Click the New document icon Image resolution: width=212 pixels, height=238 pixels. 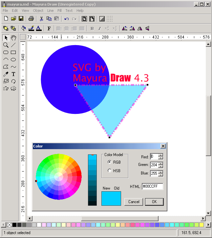click(6, 19)
